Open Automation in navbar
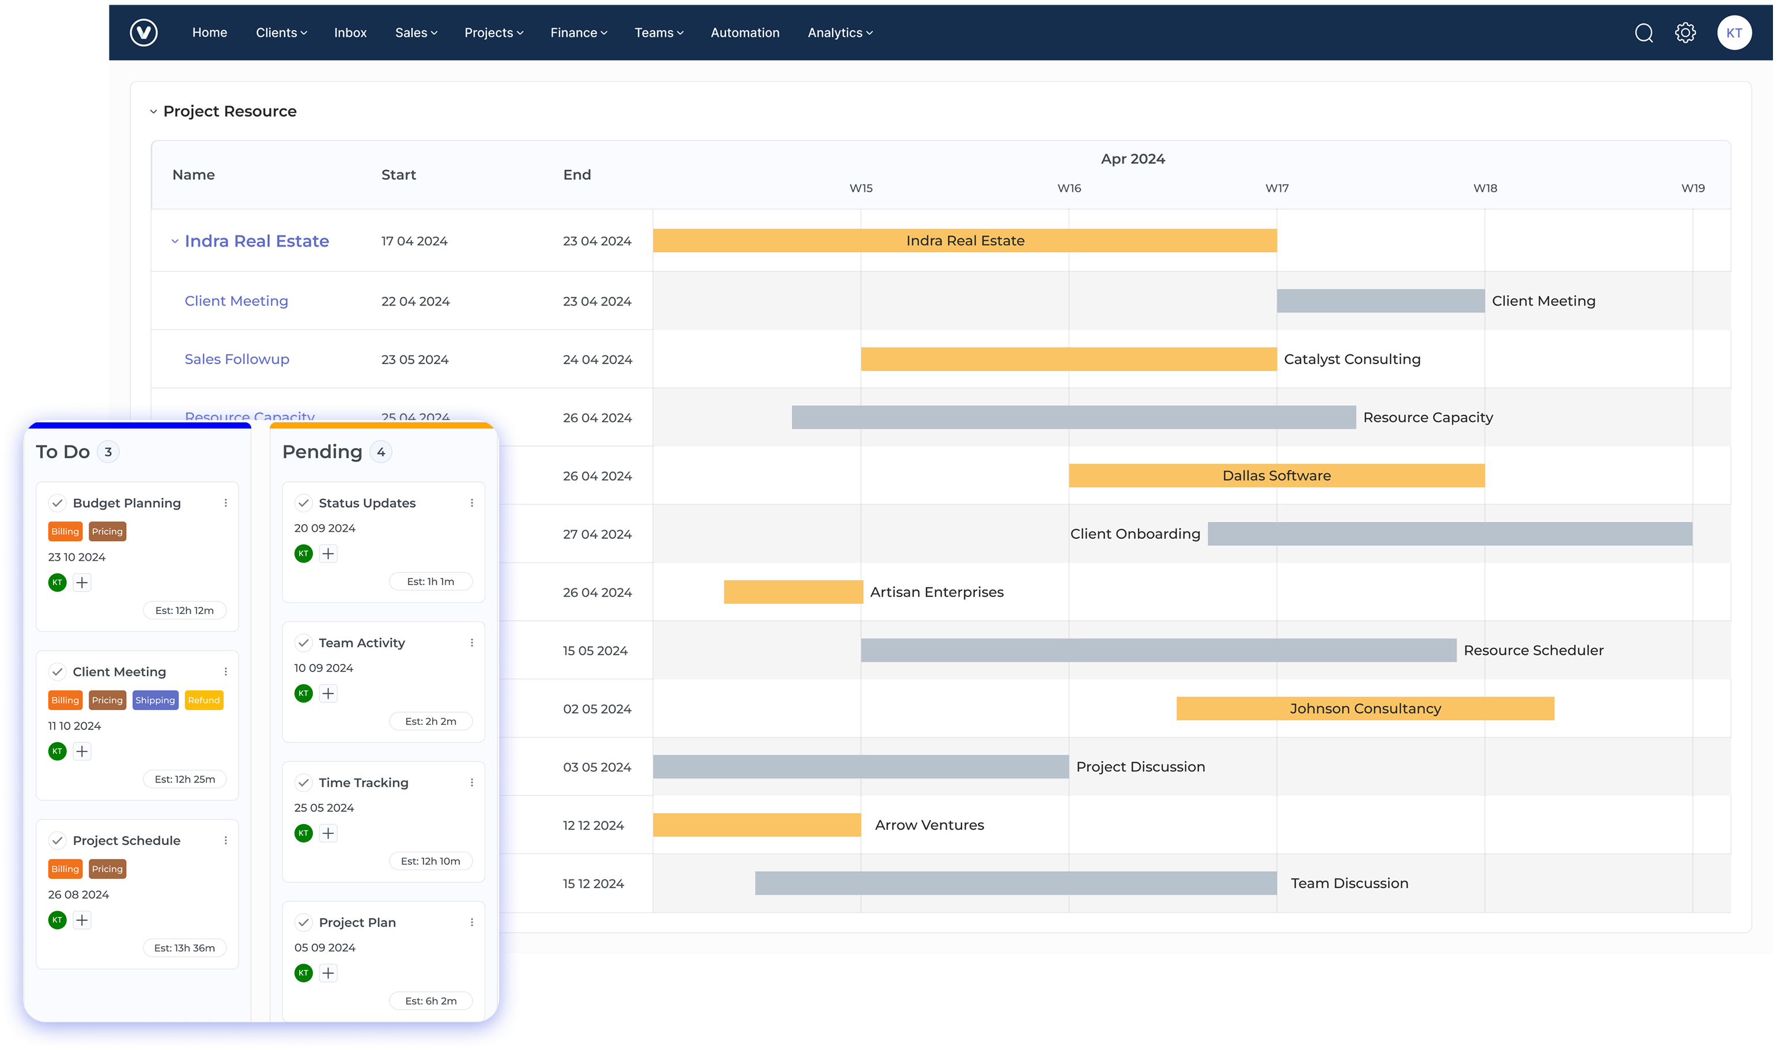 [745, 32]
